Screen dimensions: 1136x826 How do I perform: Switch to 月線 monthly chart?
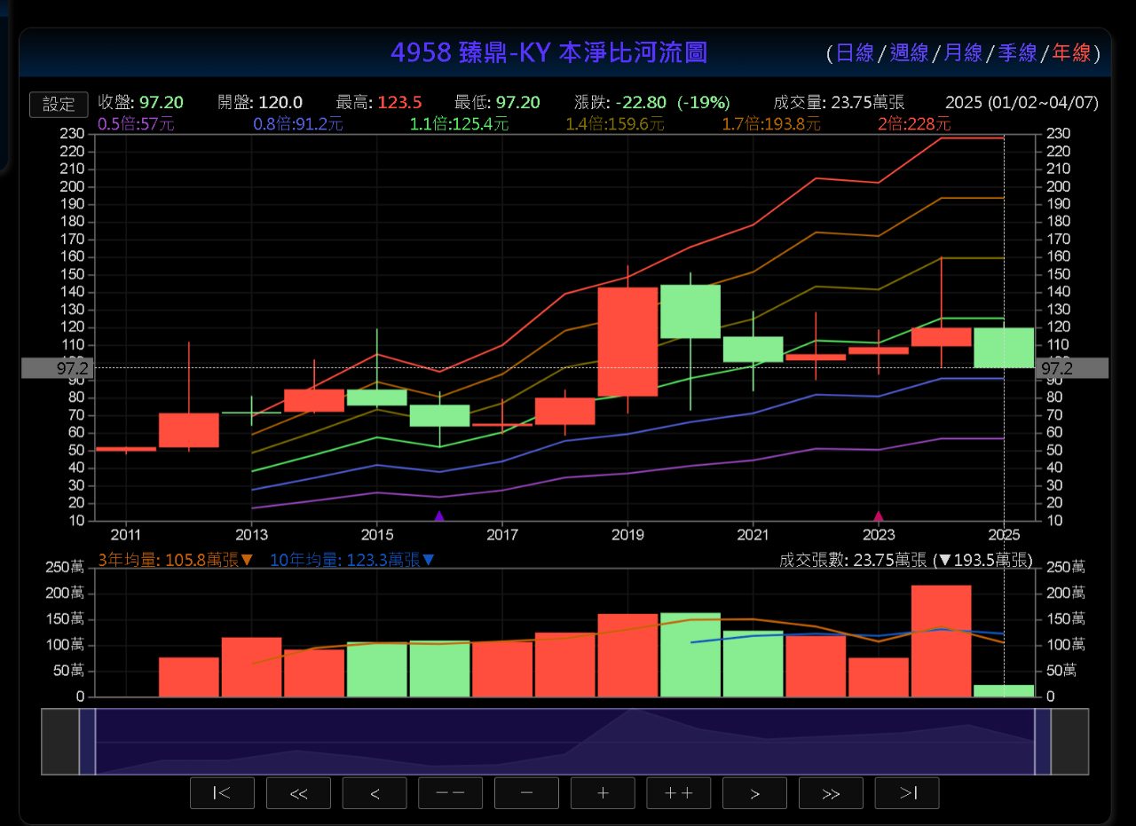pyautogui.click(x=963, y=53)
